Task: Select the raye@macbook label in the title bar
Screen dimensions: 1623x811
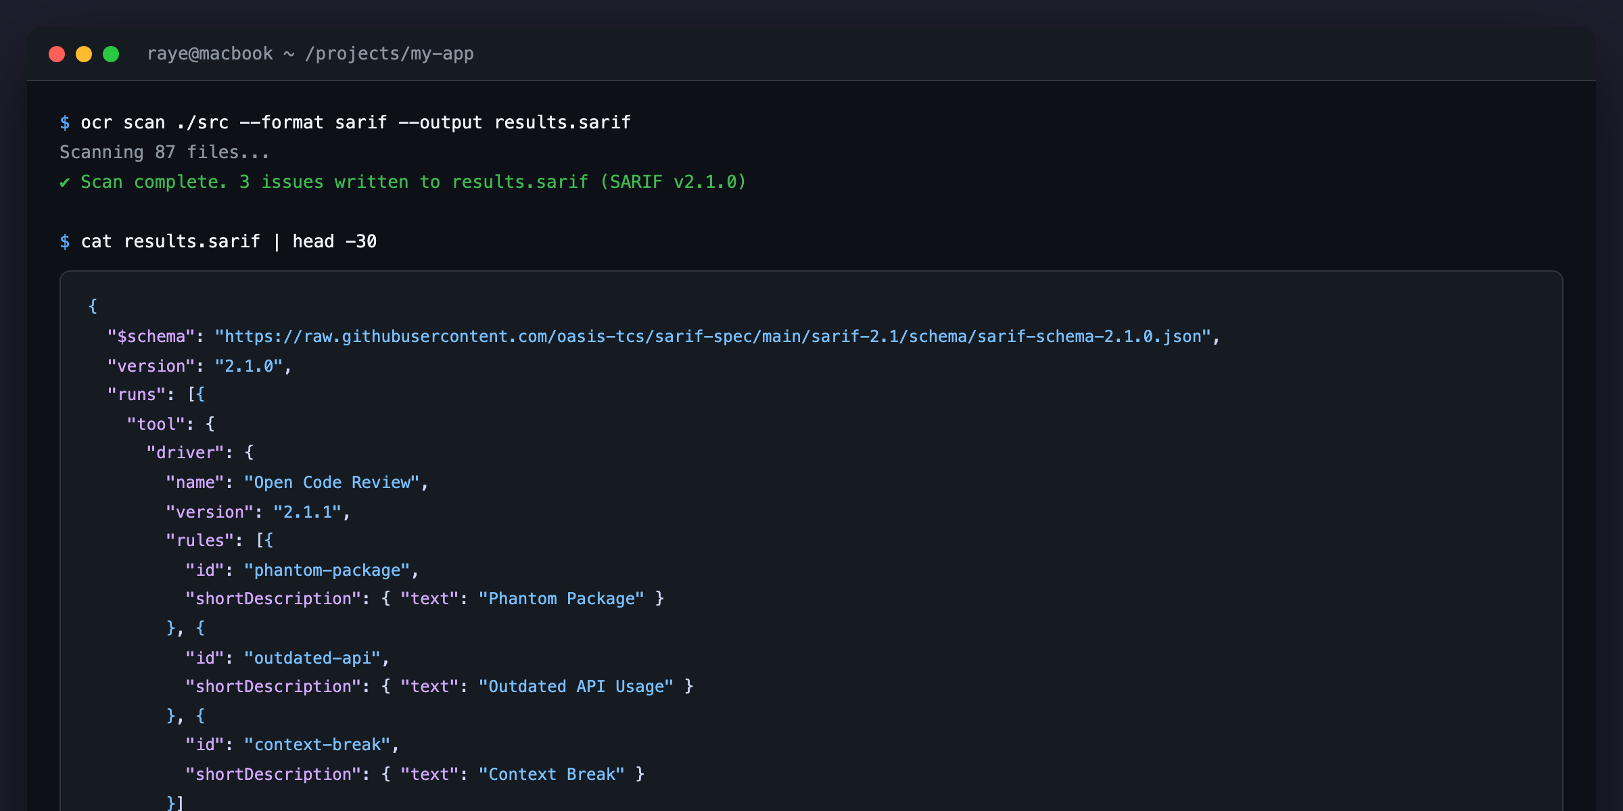Action: point(210,53)
